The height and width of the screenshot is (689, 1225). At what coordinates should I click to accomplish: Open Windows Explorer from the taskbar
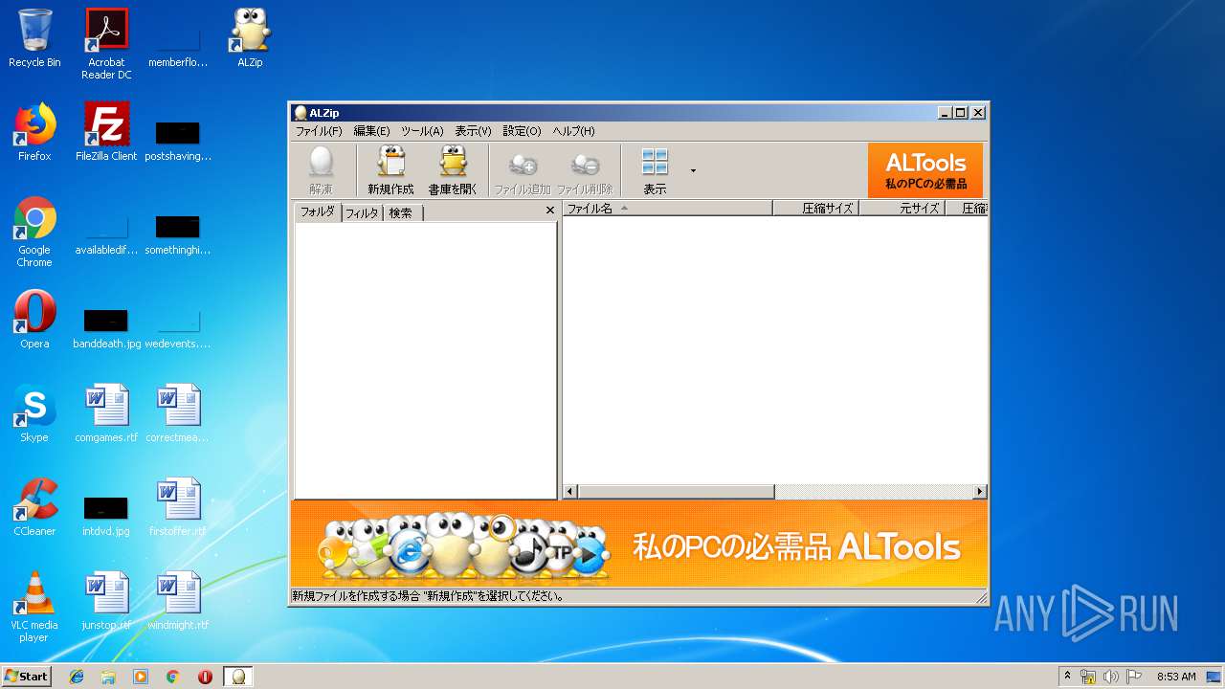pos(108,677)
